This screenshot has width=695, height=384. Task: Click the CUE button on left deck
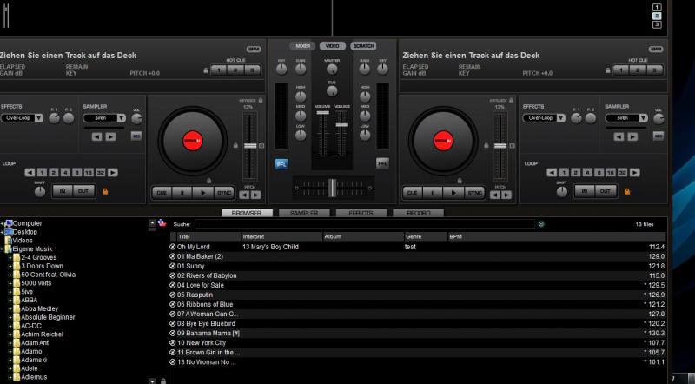[162, 192]
